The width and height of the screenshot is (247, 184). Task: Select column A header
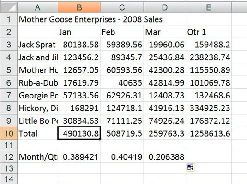pyautogui.click(x=37, y=7)
